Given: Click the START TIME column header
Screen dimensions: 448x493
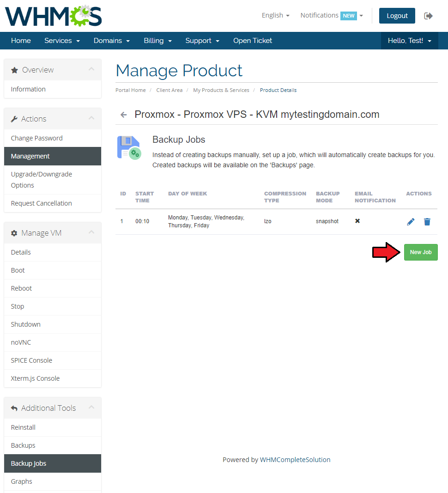Looking at the screenshot, I should click(144, 197).
